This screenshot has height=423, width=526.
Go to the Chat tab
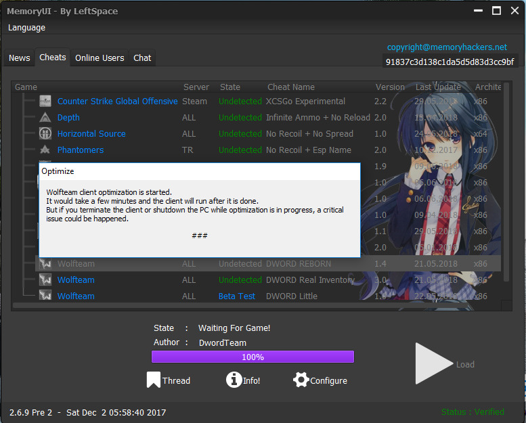(142, 58)
